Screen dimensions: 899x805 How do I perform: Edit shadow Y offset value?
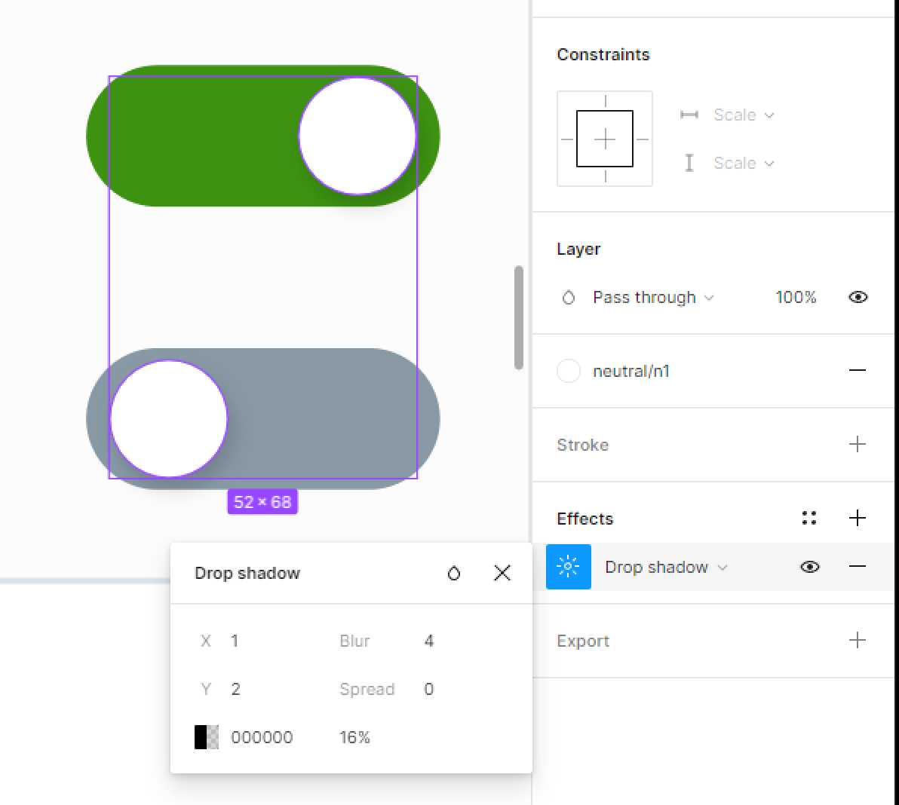click(235, 689)
